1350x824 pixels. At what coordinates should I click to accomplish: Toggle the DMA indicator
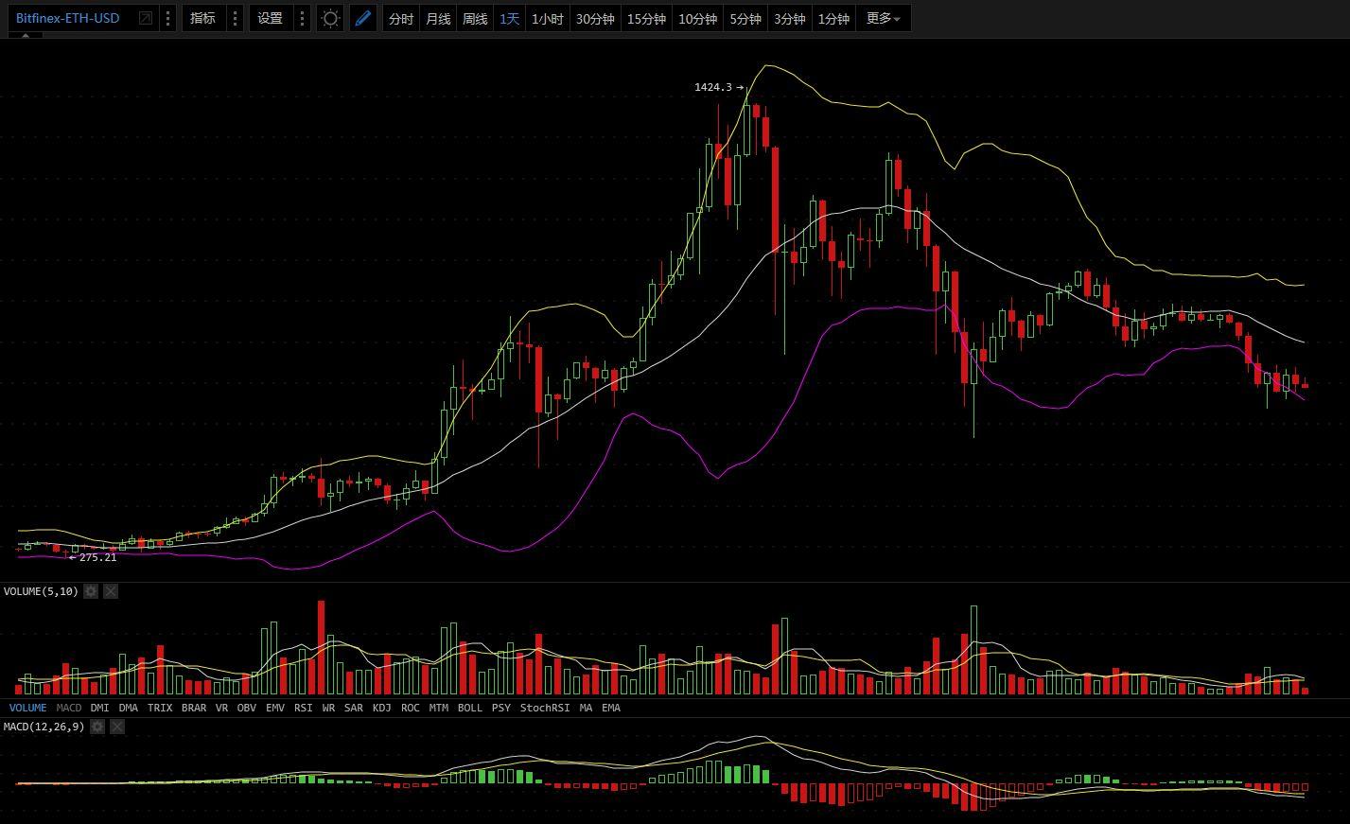click(129, 708)
